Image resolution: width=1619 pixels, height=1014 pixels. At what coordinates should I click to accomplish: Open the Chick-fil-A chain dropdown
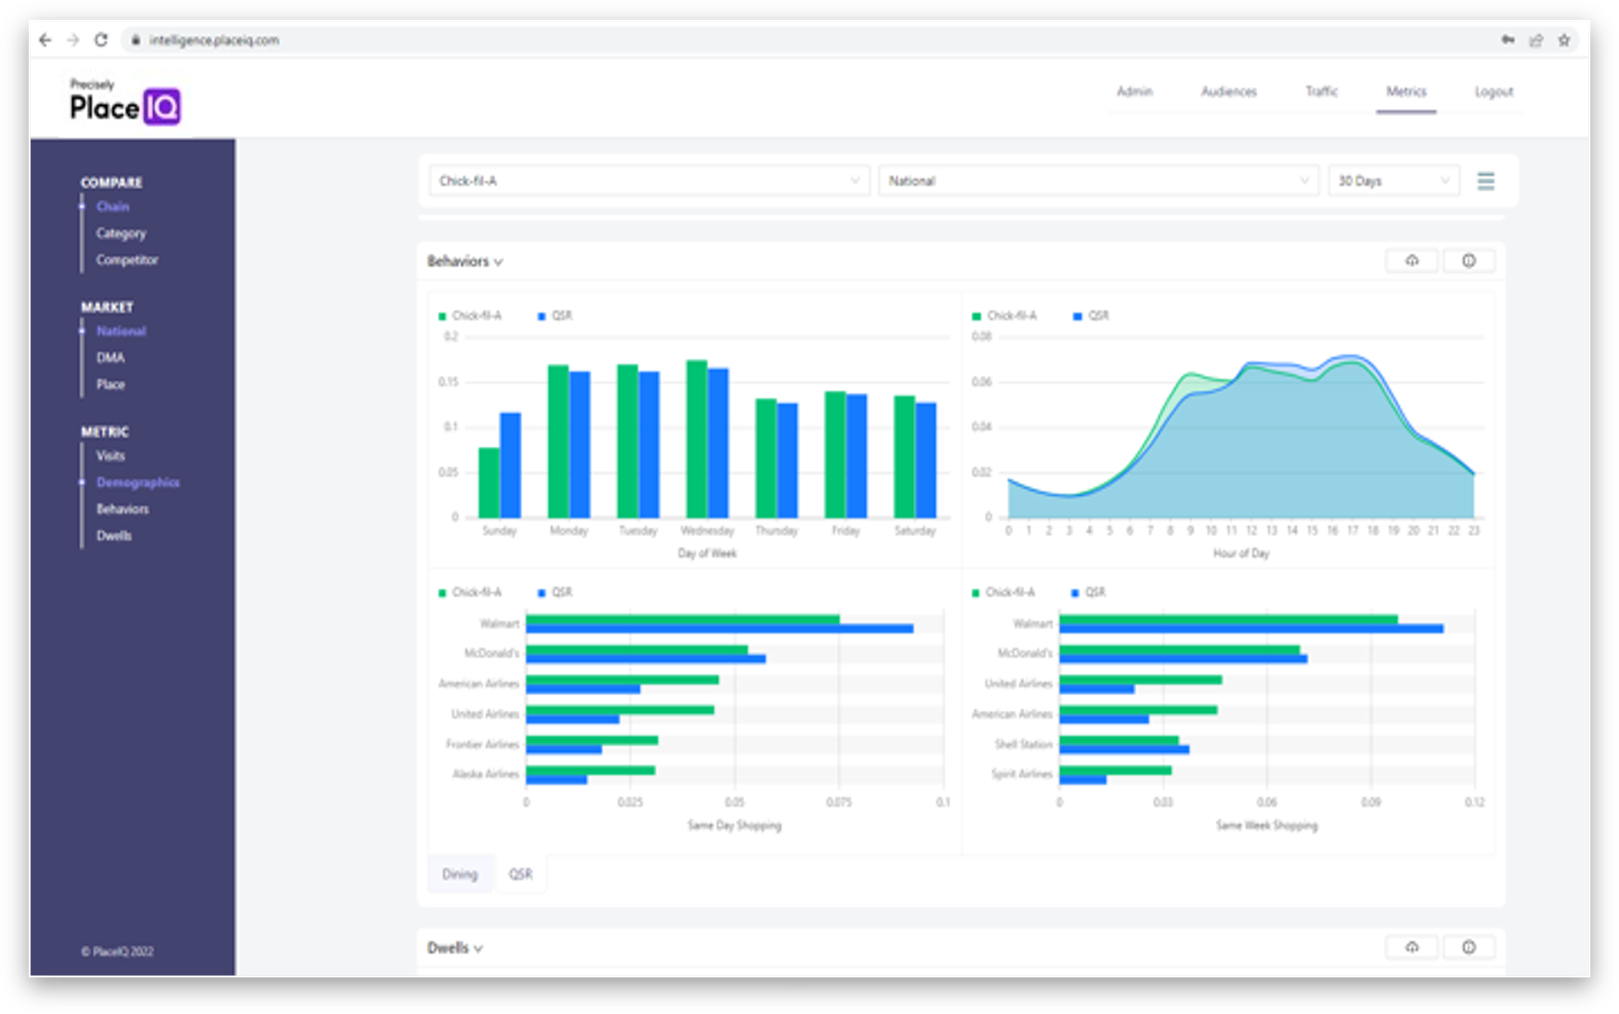tap(647, 180)
